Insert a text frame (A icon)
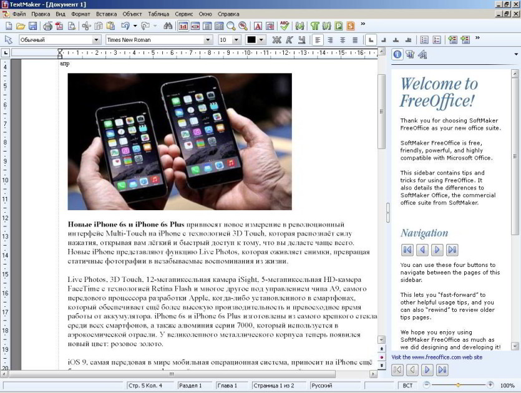521x393 pixels. pos(258,26)
